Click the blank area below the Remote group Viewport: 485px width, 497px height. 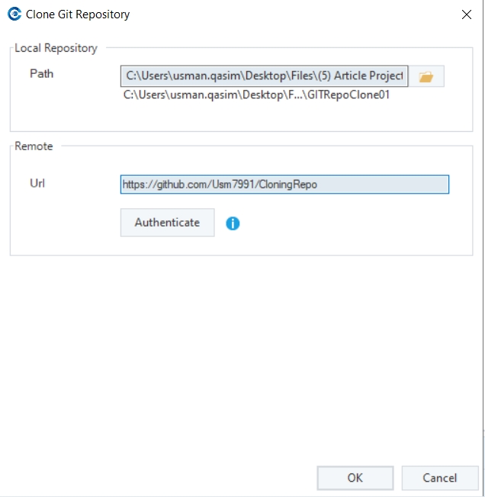(244, 351)
